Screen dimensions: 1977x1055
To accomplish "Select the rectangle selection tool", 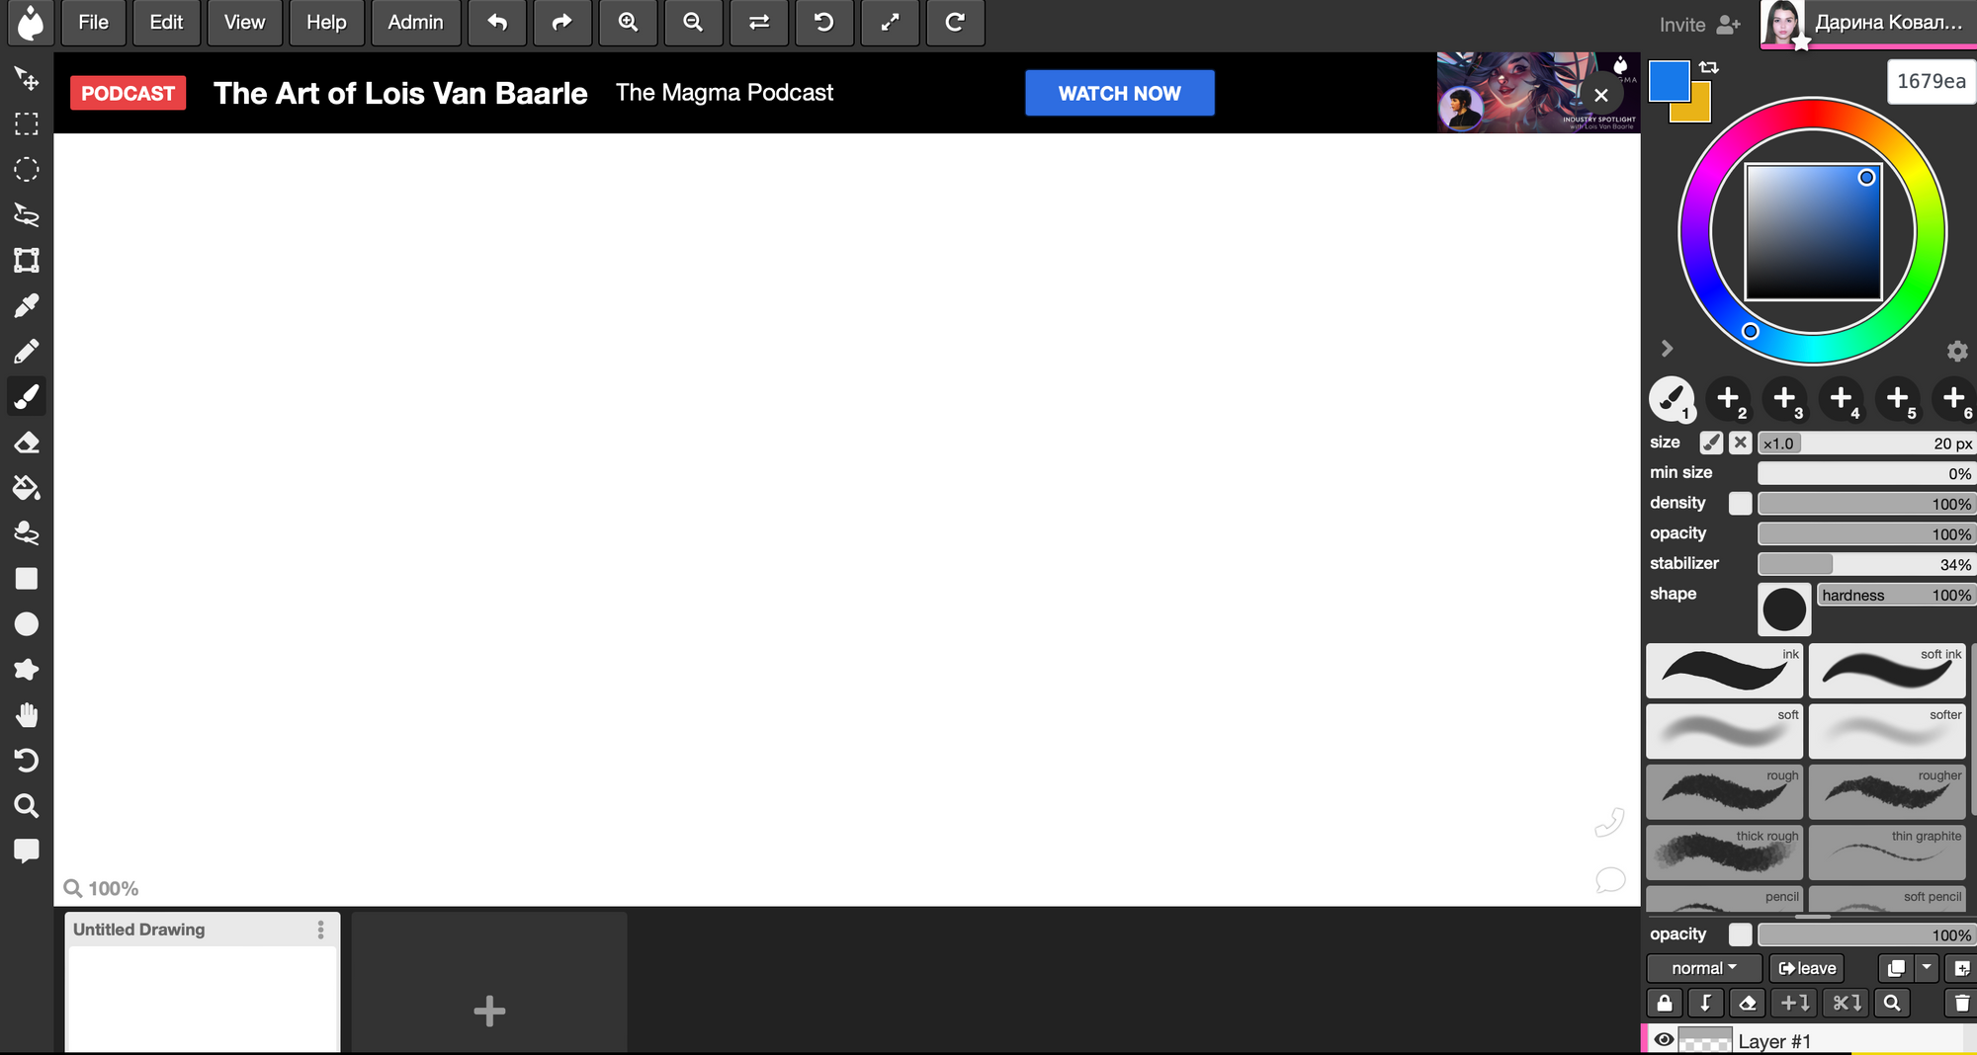I will pos(27,123).
